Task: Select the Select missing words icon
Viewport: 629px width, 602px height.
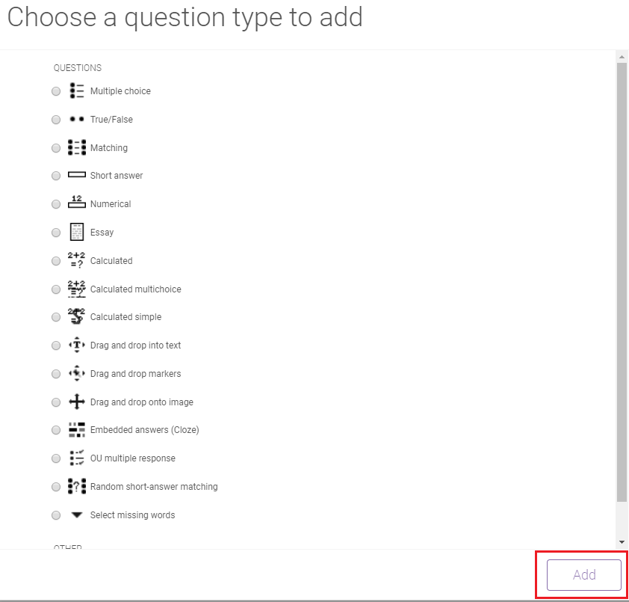Action: pos(76,515)
